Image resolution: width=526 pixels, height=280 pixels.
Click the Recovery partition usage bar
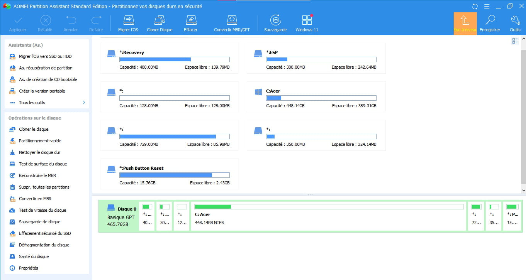pos(175,59)
